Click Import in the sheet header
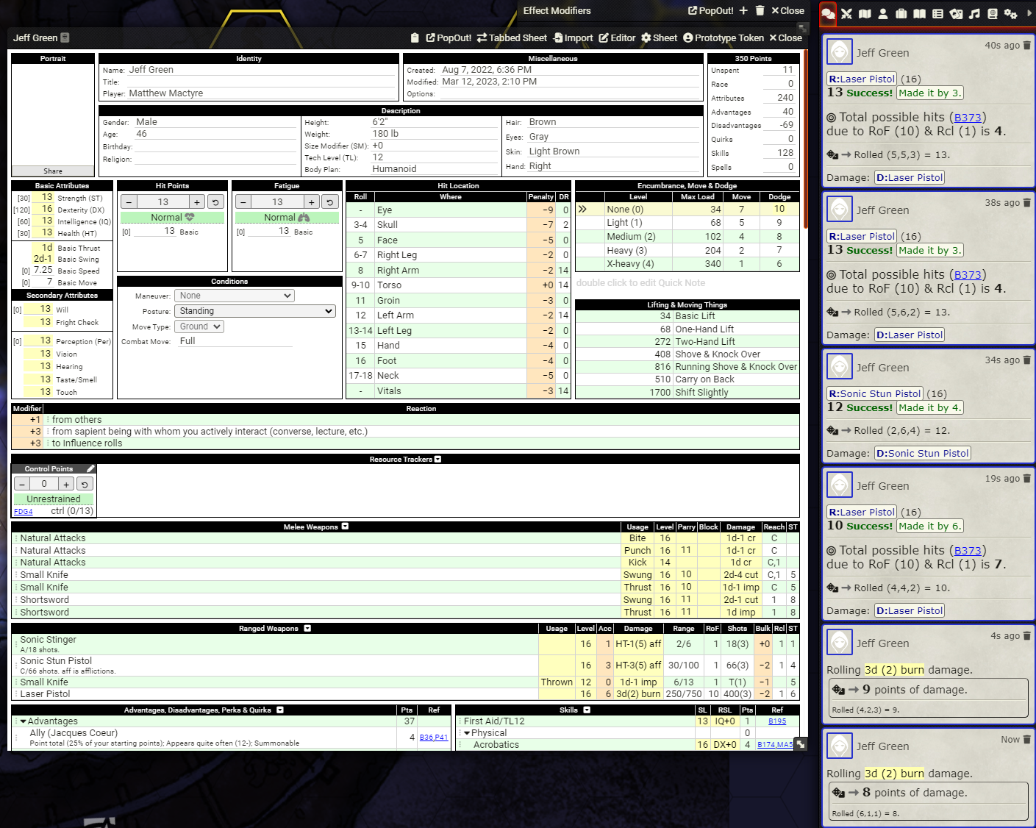This screenshot has width=1036, height=828. pos(573,38)
